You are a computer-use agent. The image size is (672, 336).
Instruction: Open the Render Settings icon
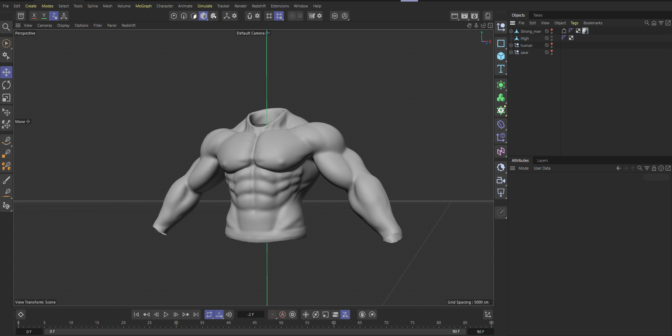coord(474,16)
